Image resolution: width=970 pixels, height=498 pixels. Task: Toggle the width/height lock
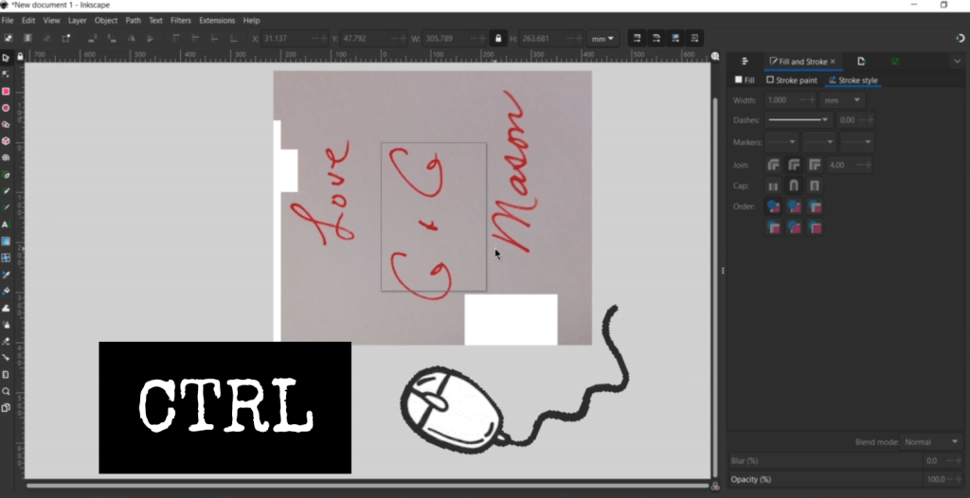pyautogui.click(x=497, y=39)
